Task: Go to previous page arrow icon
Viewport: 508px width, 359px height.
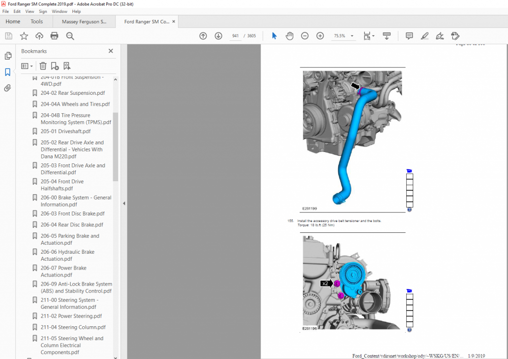Action: tap(203, 36)
